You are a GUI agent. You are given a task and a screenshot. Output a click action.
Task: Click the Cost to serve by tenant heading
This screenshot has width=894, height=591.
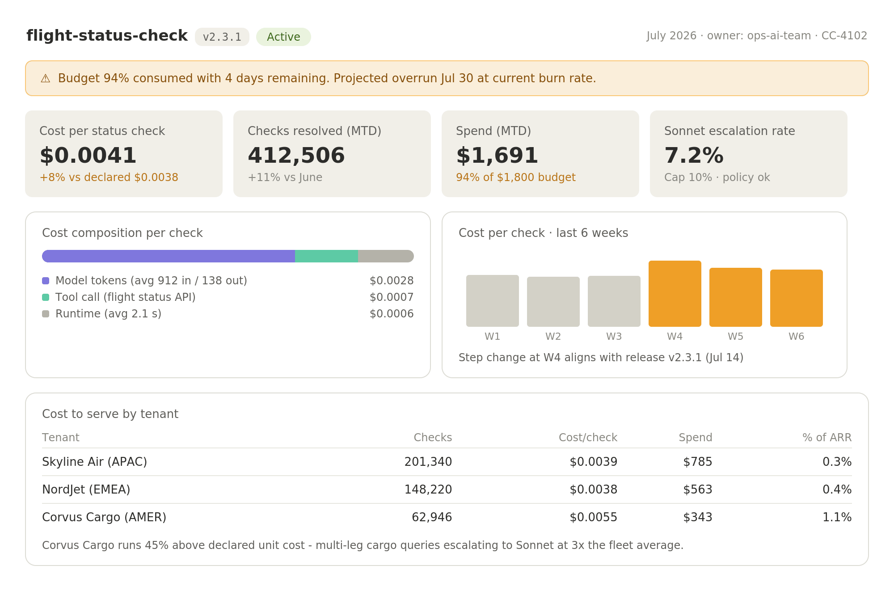point(110,414)
